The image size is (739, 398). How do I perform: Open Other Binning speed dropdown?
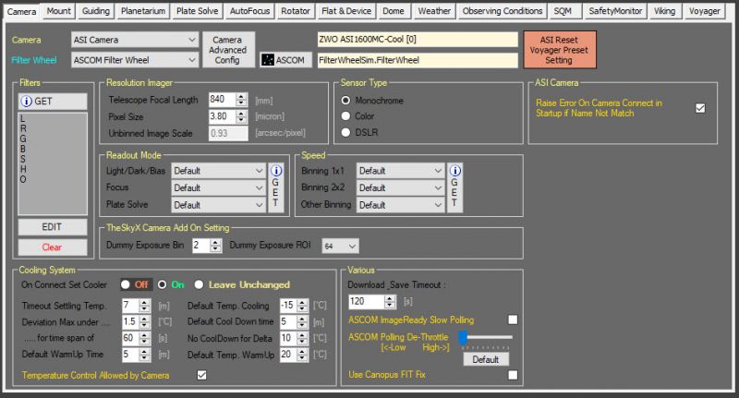click(x=401, y=205)
